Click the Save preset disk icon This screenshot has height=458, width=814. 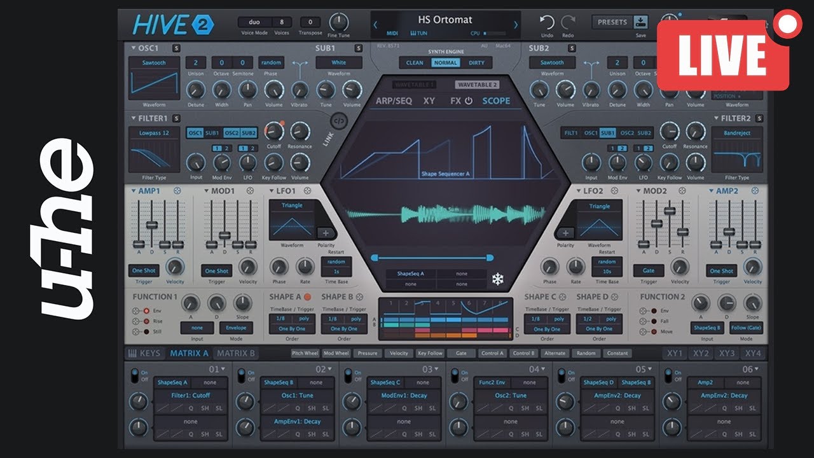(640, 22)
